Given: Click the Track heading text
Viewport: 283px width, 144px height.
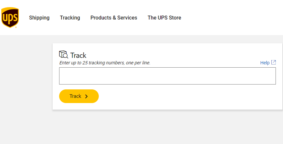Looking at the screenshot, I should point(78,56).
